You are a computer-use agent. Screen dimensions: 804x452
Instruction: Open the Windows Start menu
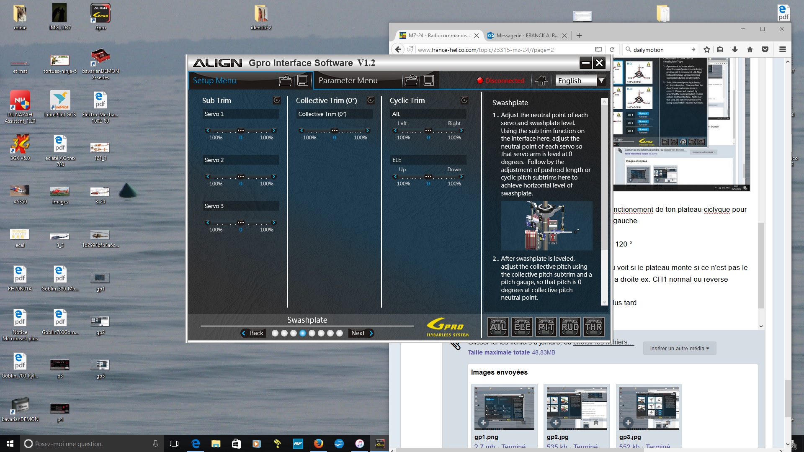(x=10, y=444)
